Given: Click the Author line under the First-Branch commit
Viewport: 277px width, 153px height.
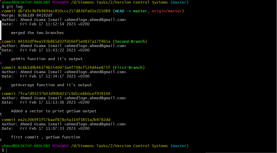Looking at the screenshot, I should point(64,72).
